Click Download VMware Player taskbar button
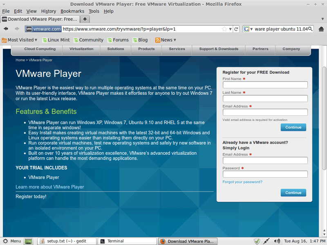This screenshot has height=245, width=327. tap(188, 241)
